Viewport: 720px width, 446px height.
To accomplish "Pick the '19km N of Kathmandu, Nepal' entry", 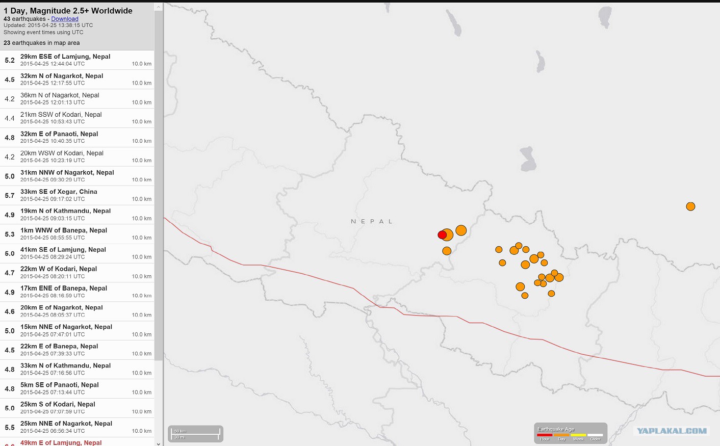I will [x=77, y=215].
